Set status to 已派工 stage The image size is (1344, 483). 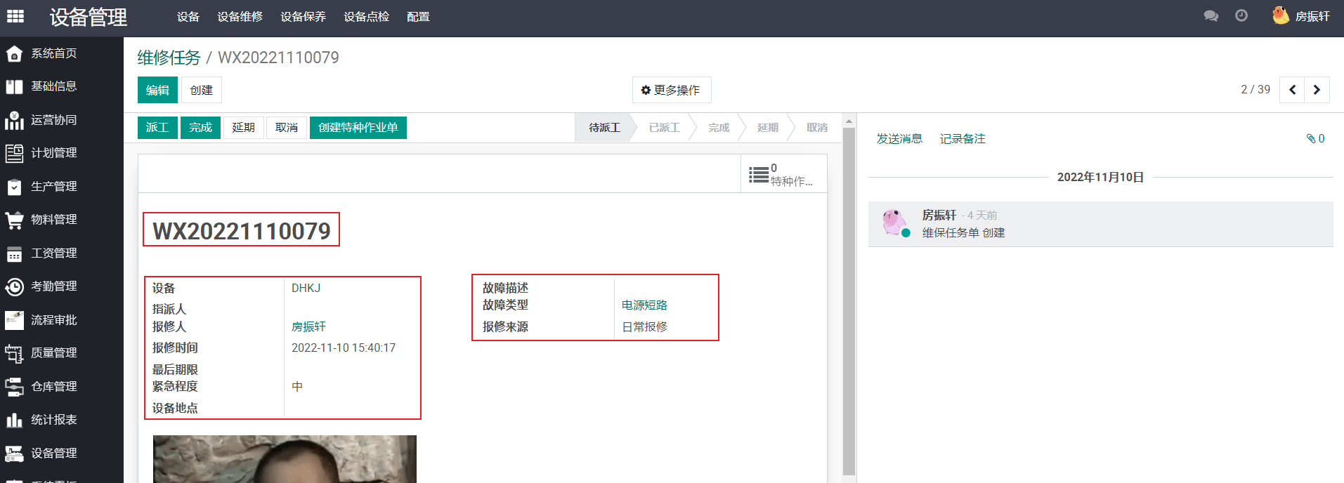click(664, 128)
